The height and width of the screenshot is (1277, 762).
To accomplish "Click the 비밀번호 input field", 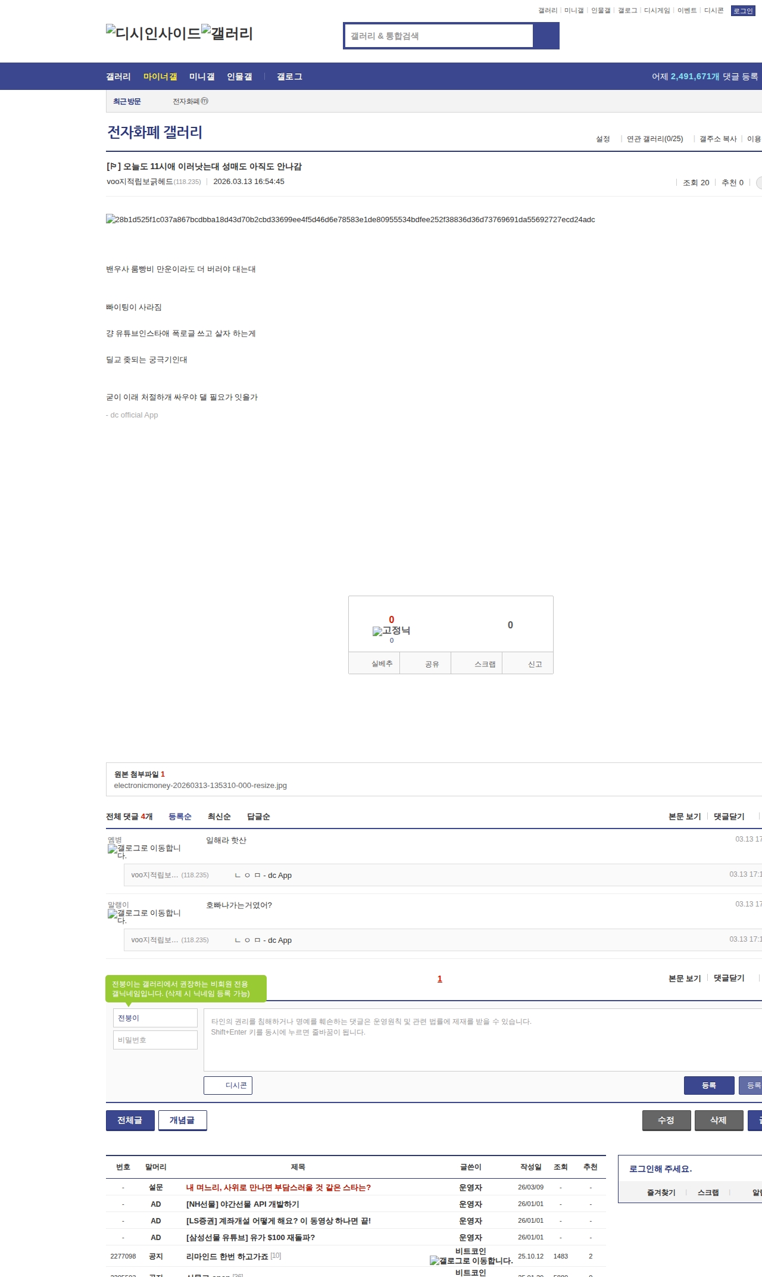I will pos(155,1040).
